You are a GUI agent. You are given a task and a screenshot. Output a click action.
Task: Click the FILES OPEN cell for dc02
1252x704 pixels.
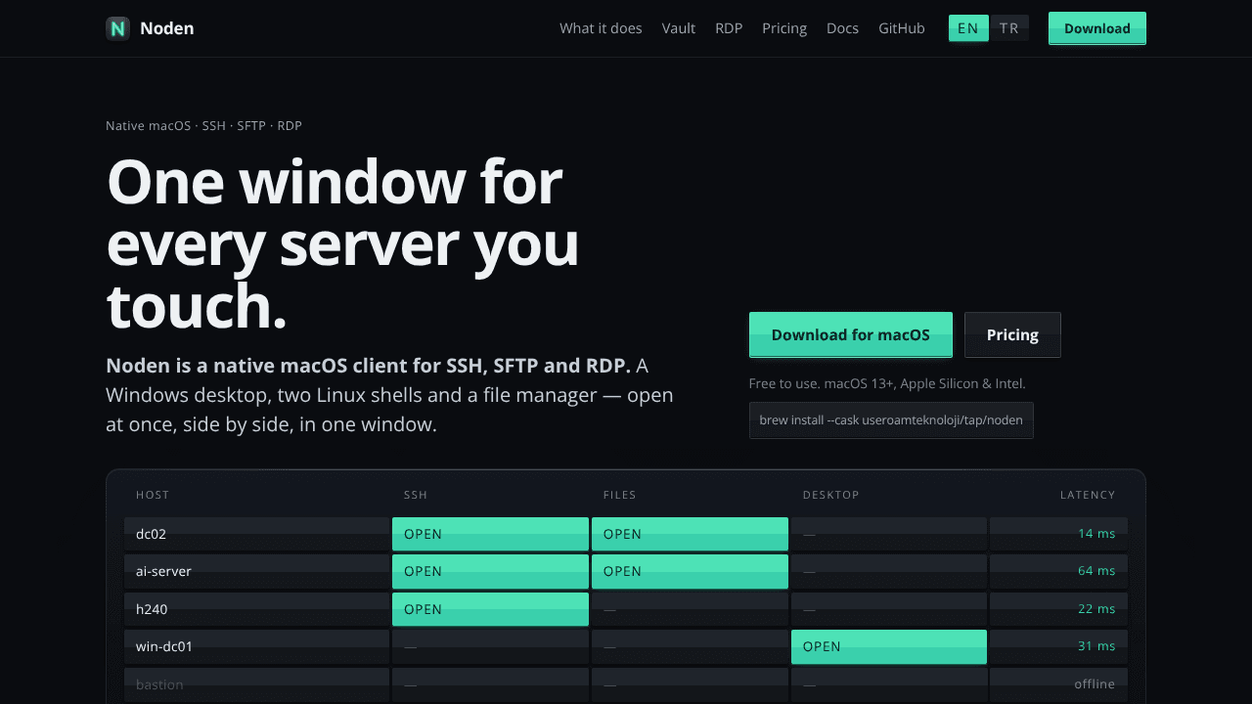click(x=690, y=534)
